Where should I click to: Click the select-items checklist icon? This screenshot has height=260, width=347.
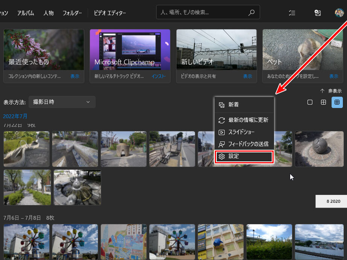coord(292,13)
